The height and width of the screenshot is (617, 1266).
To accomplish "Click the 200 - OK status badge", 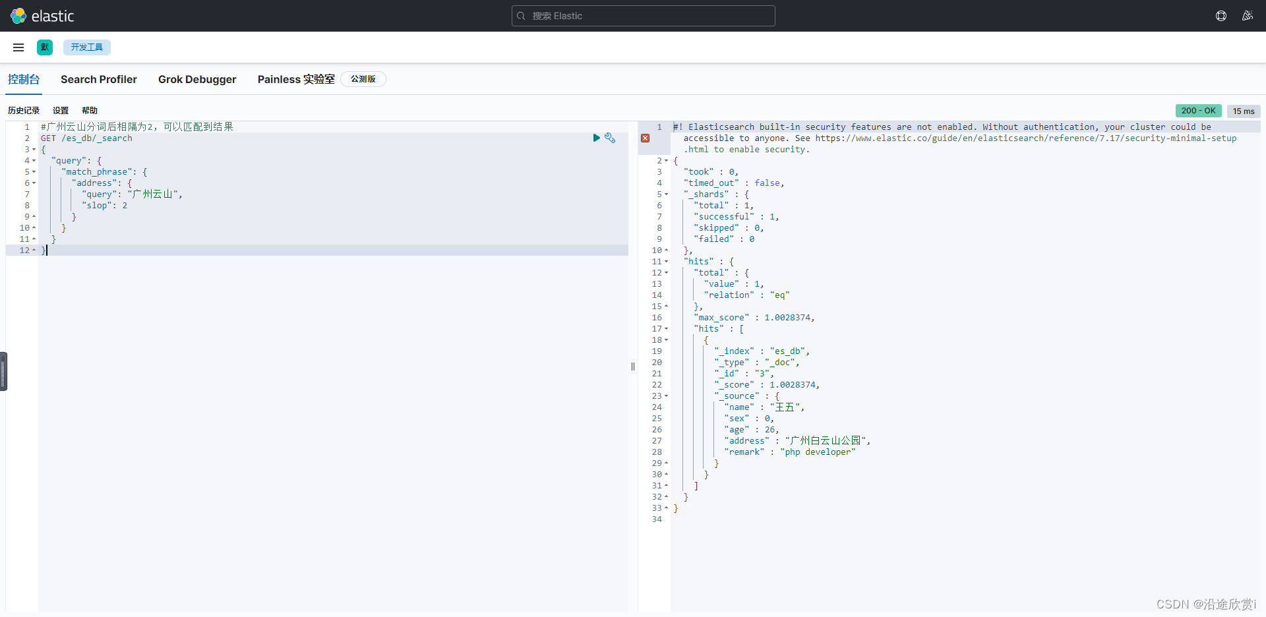I will pos(1198,111).
